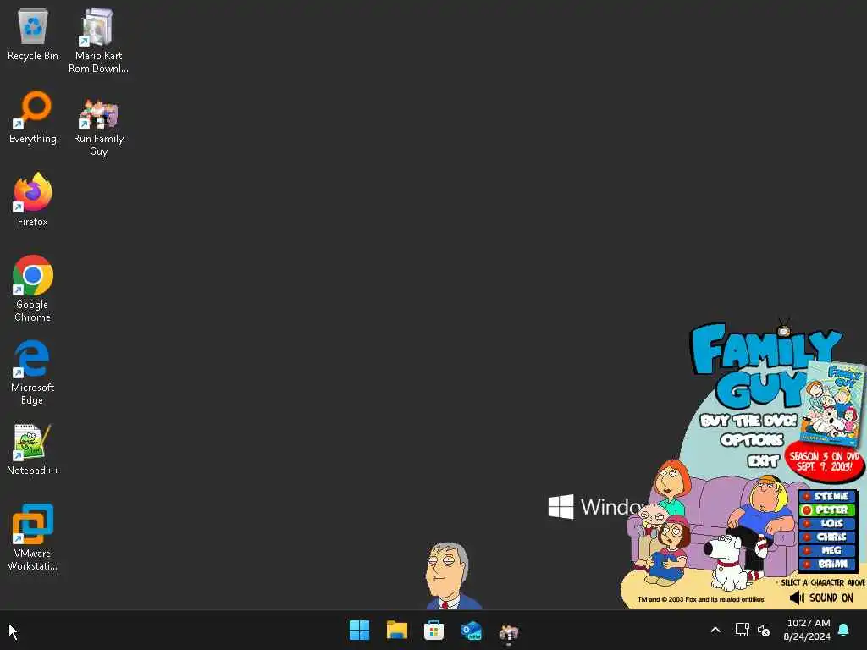Select the Peter character option
Screen dimensions: 867x650
tap(827, 510)
